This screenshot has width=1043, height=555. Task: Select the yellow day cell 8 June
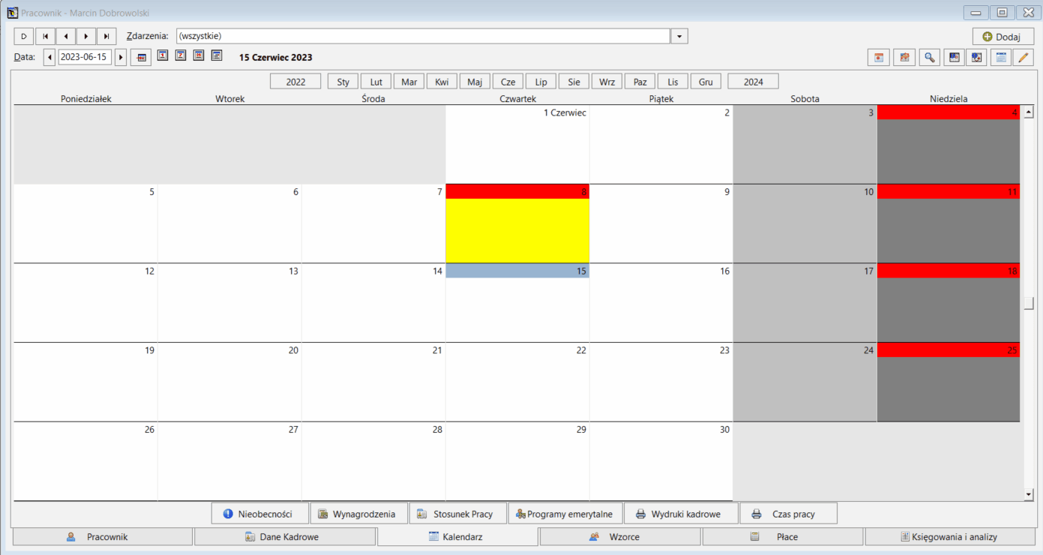click(x=517, y=223)
